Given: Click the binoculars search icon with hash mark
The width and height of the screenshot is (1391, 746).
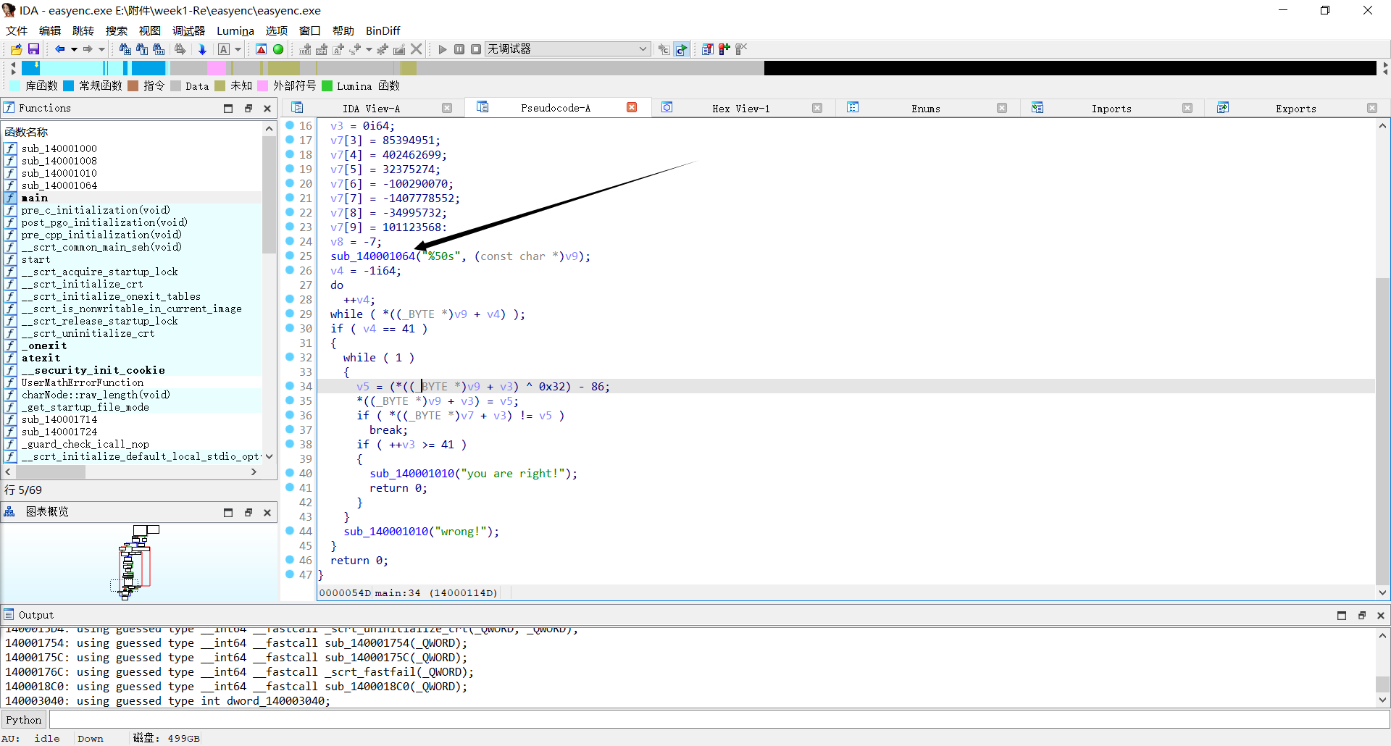Looking at the screenshot, I should point(125,49).
